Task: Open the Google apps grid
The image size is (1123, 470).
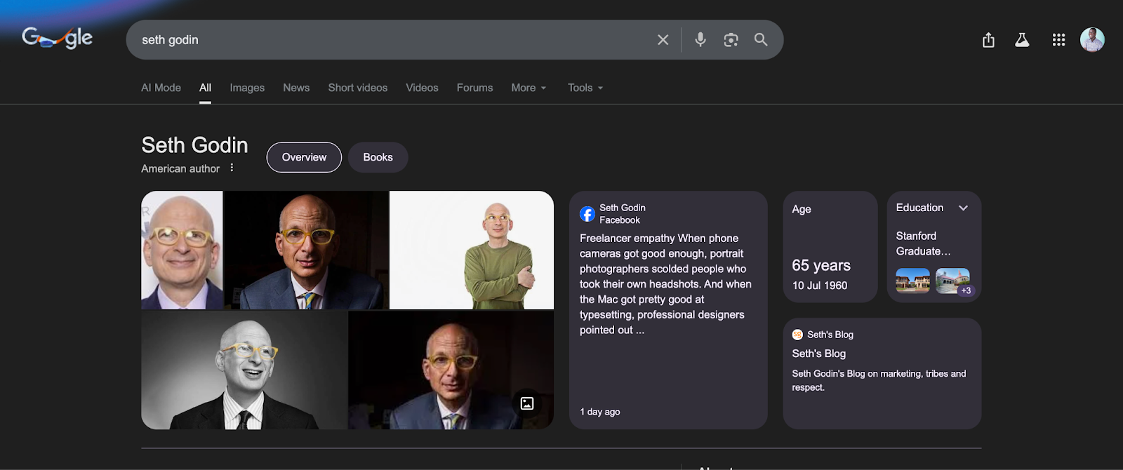Action: tap(1058, 40)
